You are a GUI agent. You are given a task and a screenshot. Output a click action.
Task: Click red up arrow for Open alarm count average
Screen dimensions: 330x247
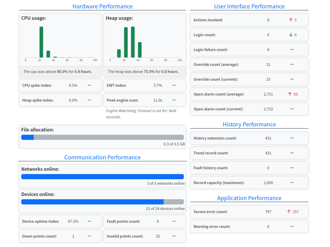pyautogui.click(x=290, y=94)
